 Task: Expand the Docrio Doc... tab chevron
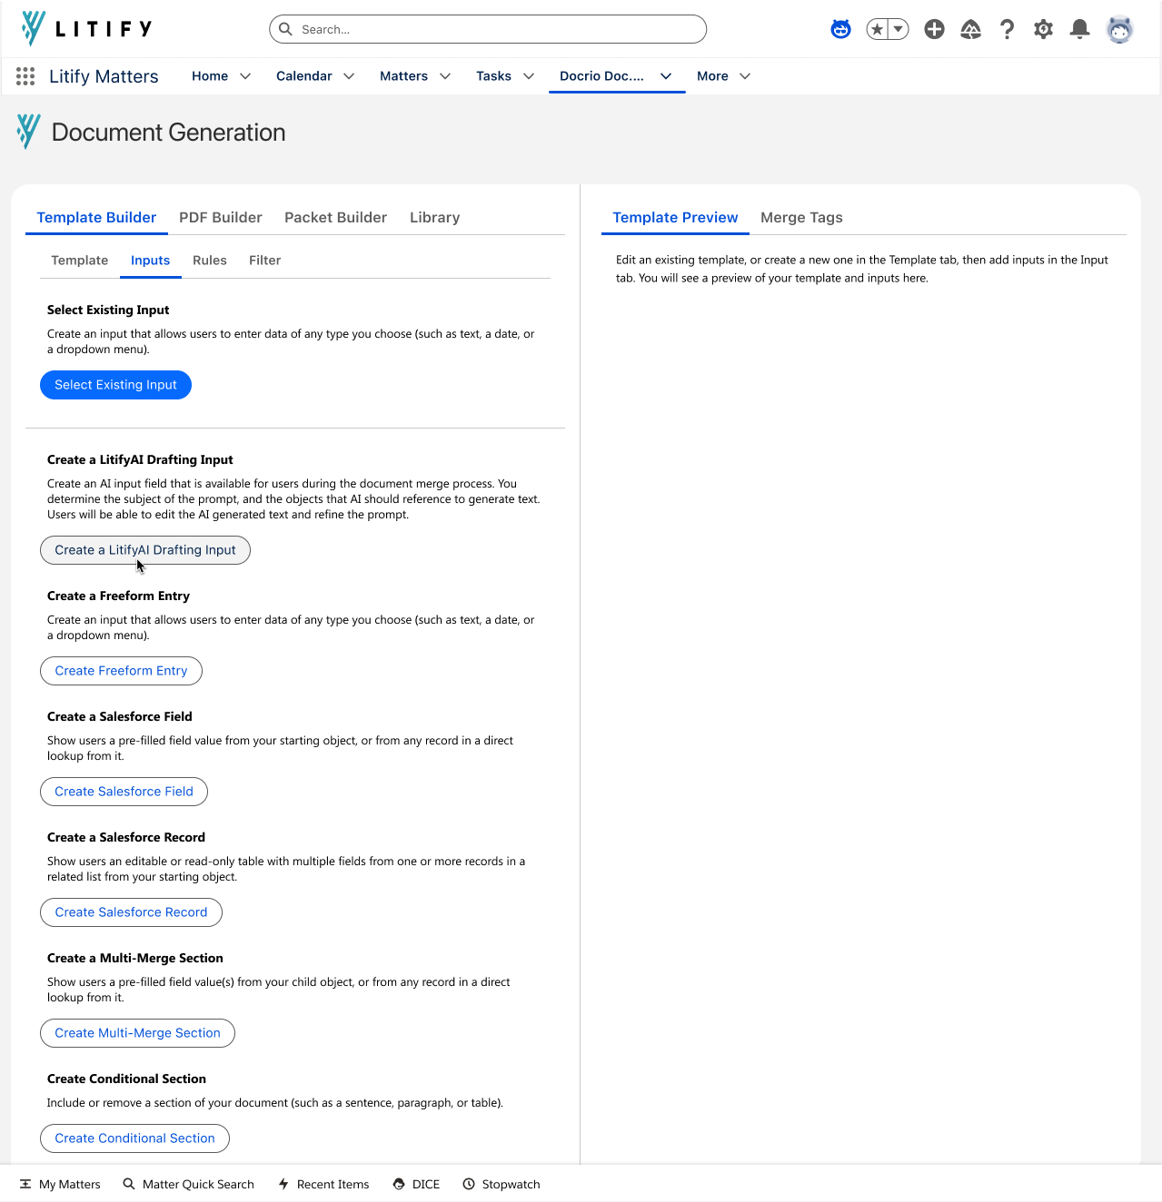666,76
